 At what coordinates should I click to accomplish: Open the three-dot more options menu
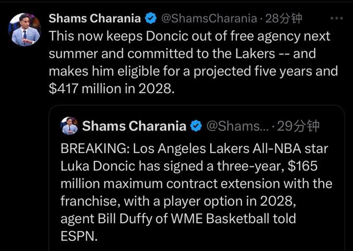336,18
